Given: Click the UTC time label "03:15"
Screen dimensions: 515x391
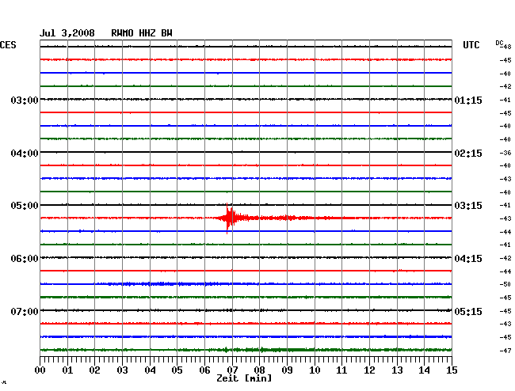Looking at the screenshot, I should pos(468,206).
